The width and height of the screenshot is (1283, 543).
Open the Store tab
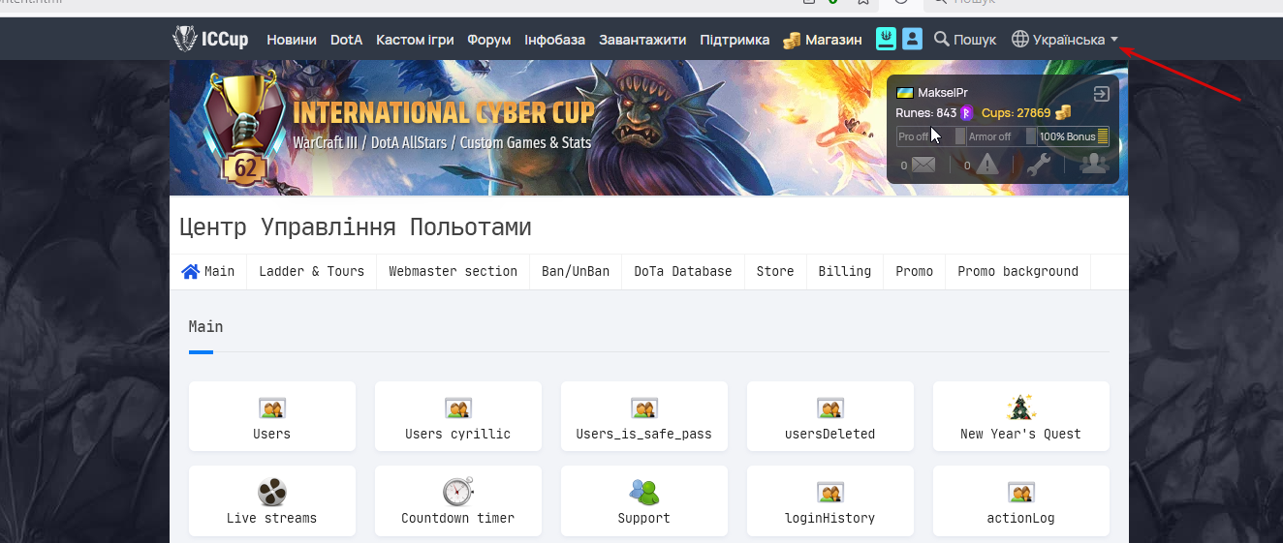click(775, 272)
